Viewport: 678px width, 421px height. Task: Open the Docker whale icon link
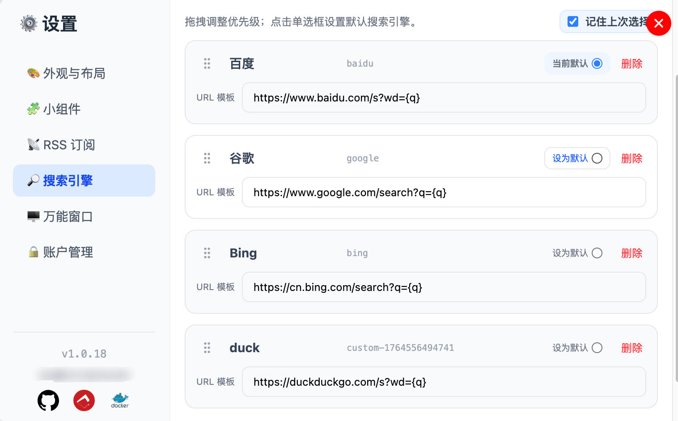click(120, 400)
